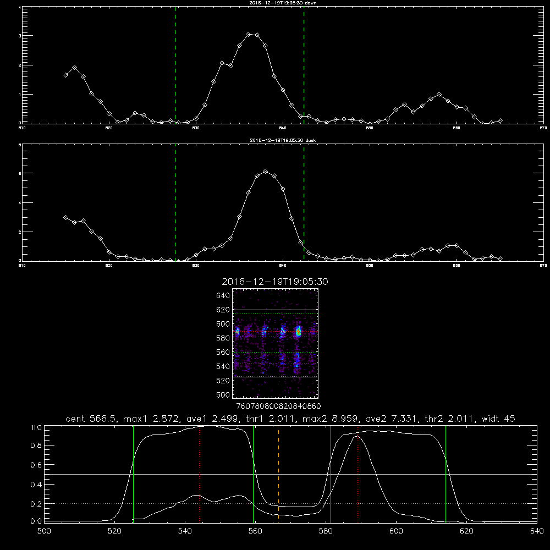Click the "580" label on the profile plot x-axis

point(326,531)
